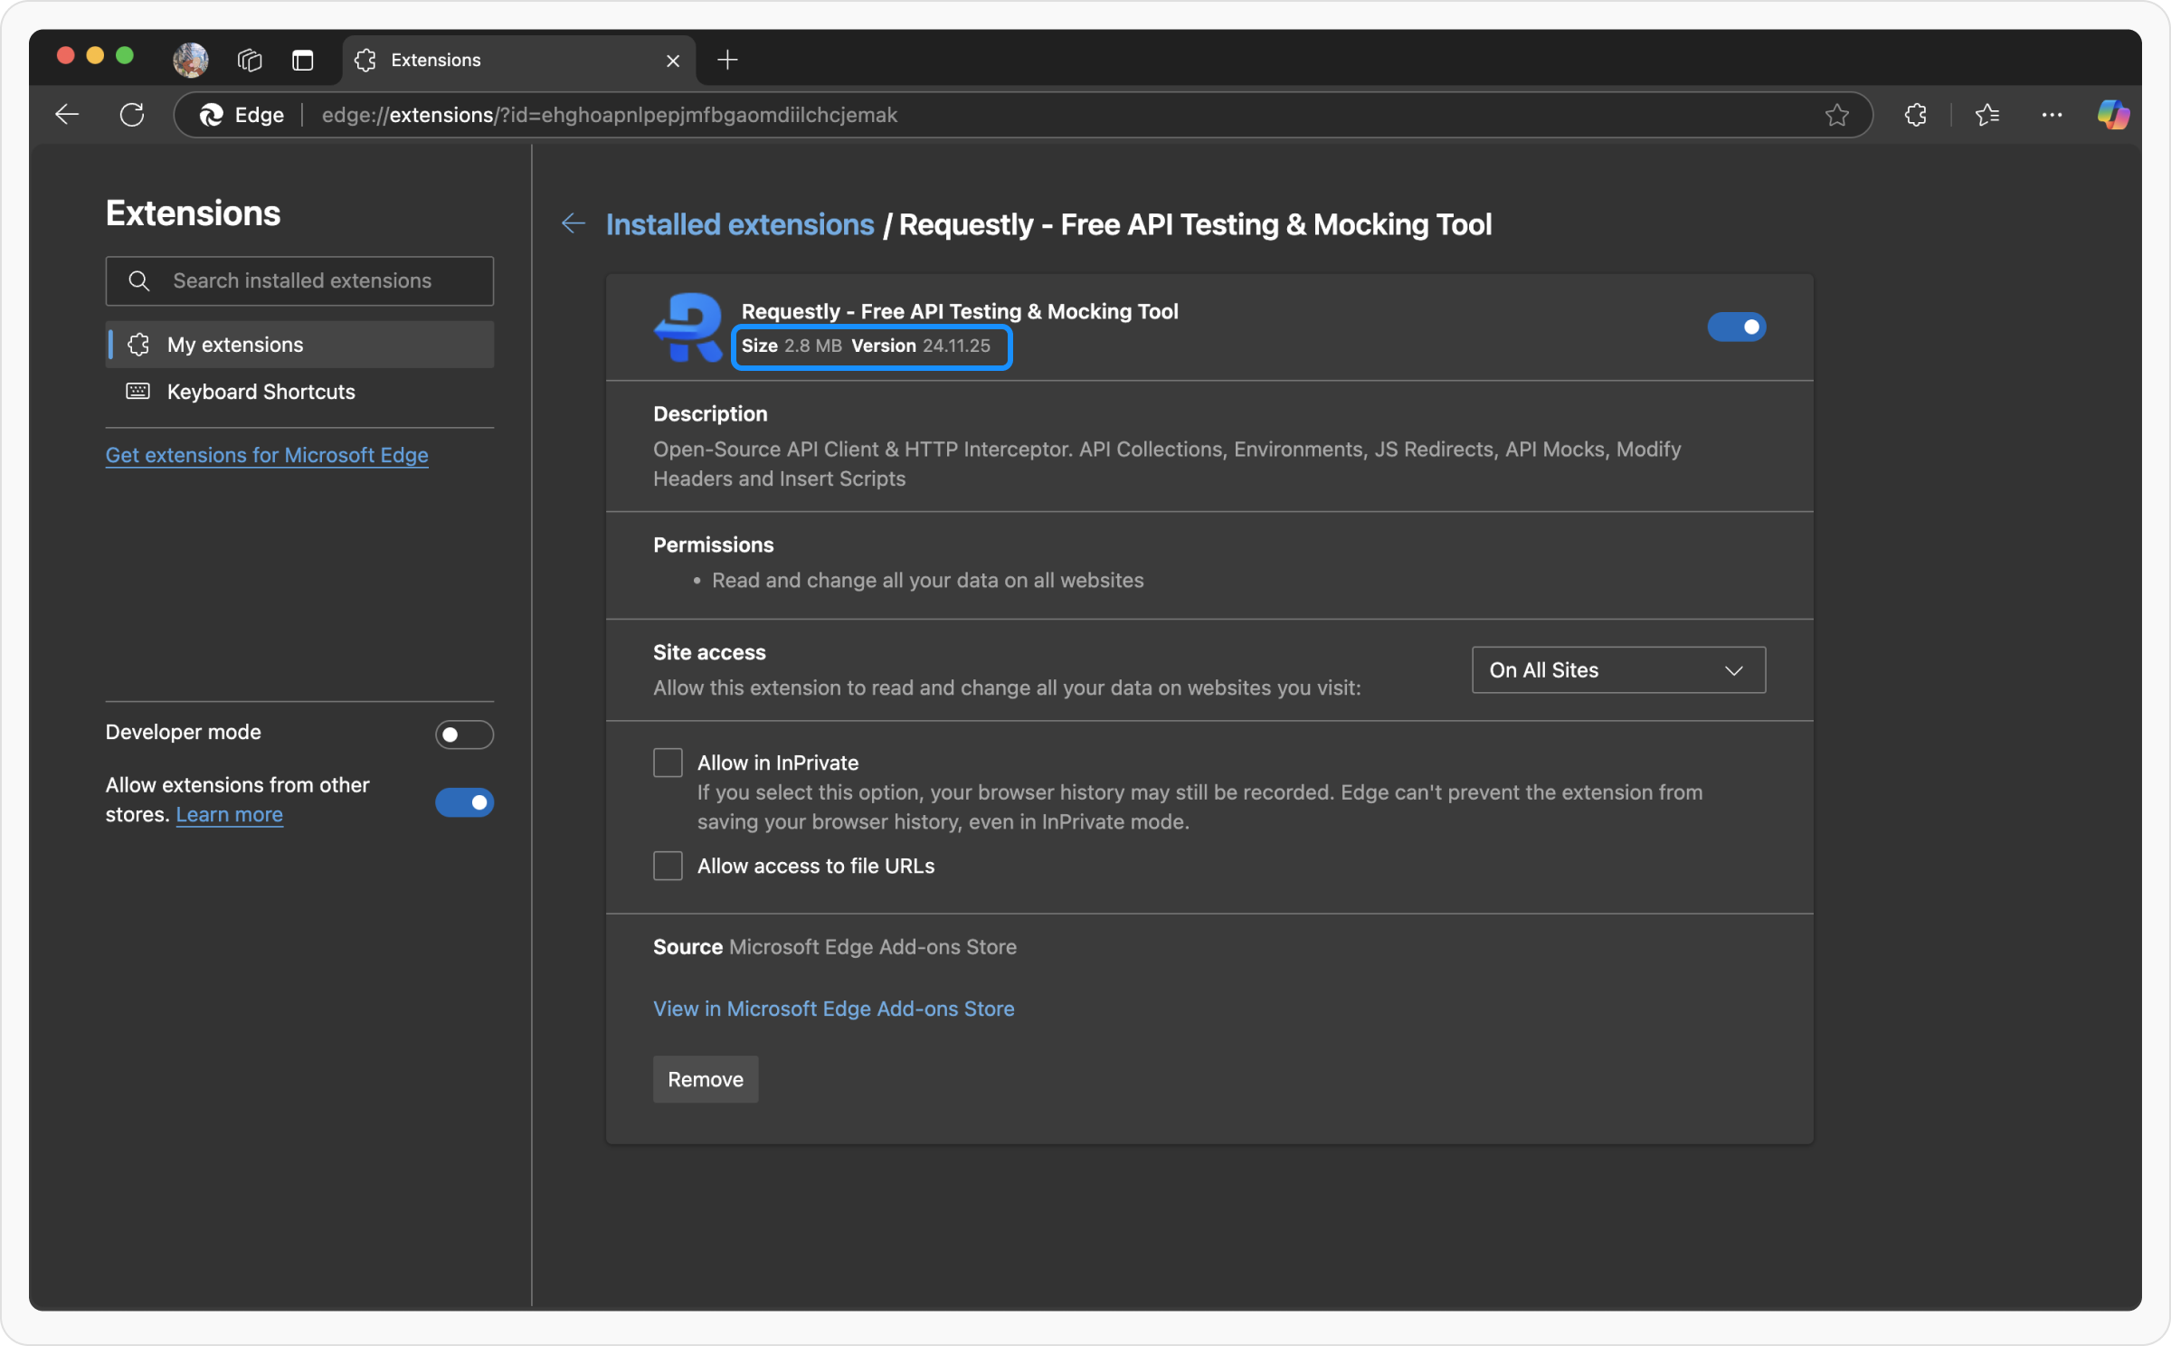Check Allow access to file URLs
2171x1346 pixels.
pyautogui.click(x=668, y=866)
